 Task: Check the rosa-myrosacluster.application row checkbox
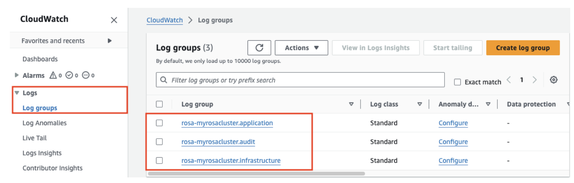[x=159, y=123]
